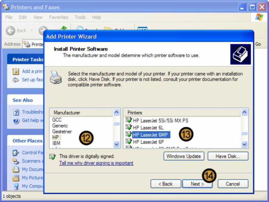Click Get help with printing link

coord(32,120)
